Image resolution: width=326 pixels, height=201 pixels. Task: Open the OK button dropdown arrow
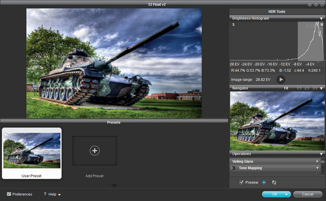(286, 194)
